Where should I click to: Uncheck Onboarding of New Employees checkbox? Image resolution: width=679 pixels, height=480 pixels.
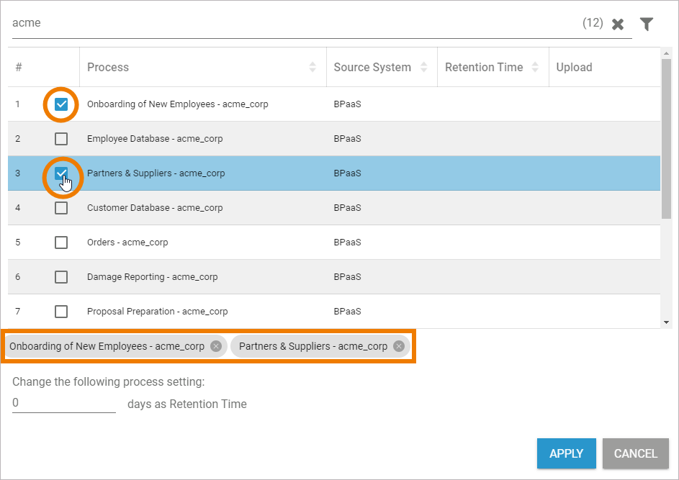click(x=61, y=104)
